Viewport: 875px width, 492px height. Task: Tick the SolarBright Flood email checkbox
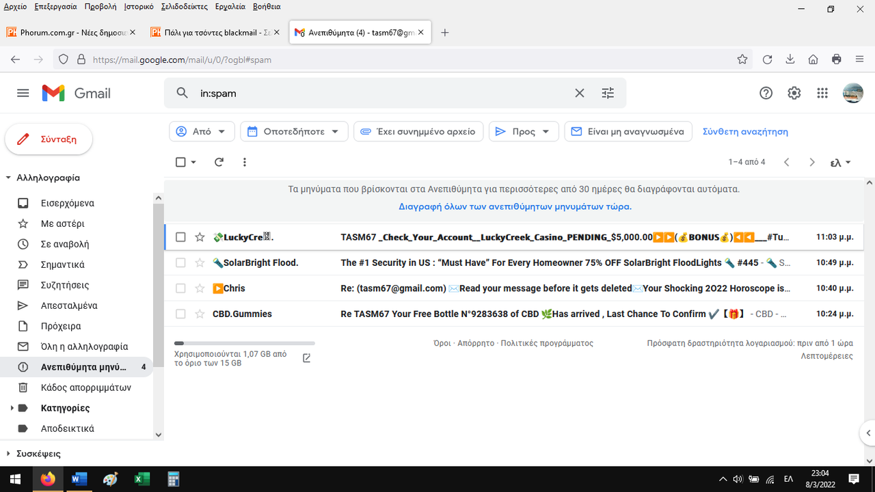(180, 262)
